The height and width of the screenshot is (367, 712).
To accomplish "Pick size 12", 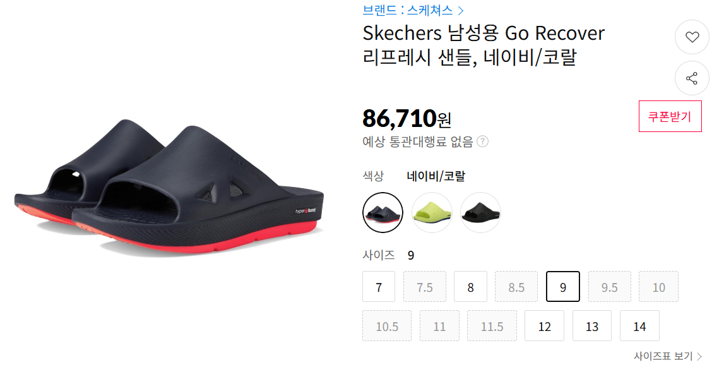I will pyautogui.click(x=545, y=326).
